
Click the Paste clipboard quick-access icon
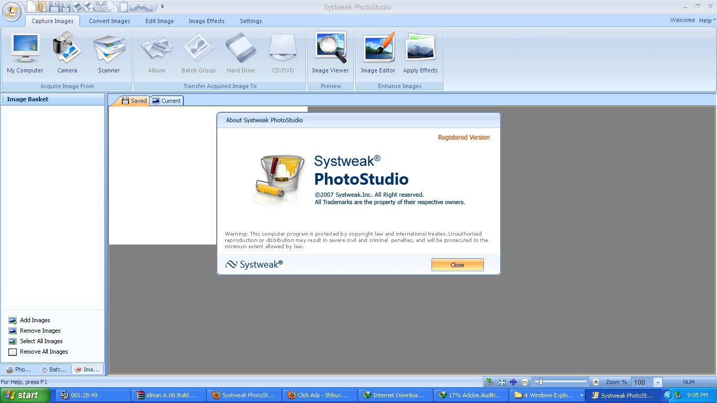pos(123,6)
